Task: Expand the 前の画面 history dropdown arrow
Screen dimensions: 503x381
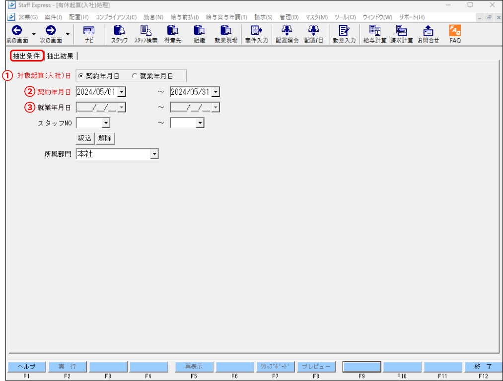Action: (x=34, y=34)
